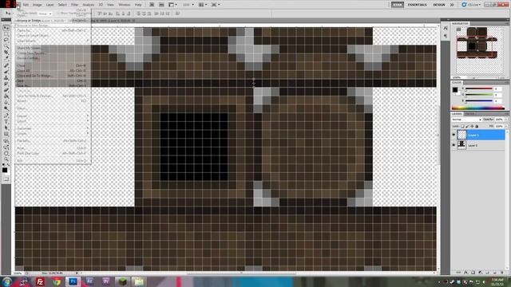The height and width of the screenshot is (287, 511).
Task: Open the Screen Mode dropdown
Action: point(216,5)
